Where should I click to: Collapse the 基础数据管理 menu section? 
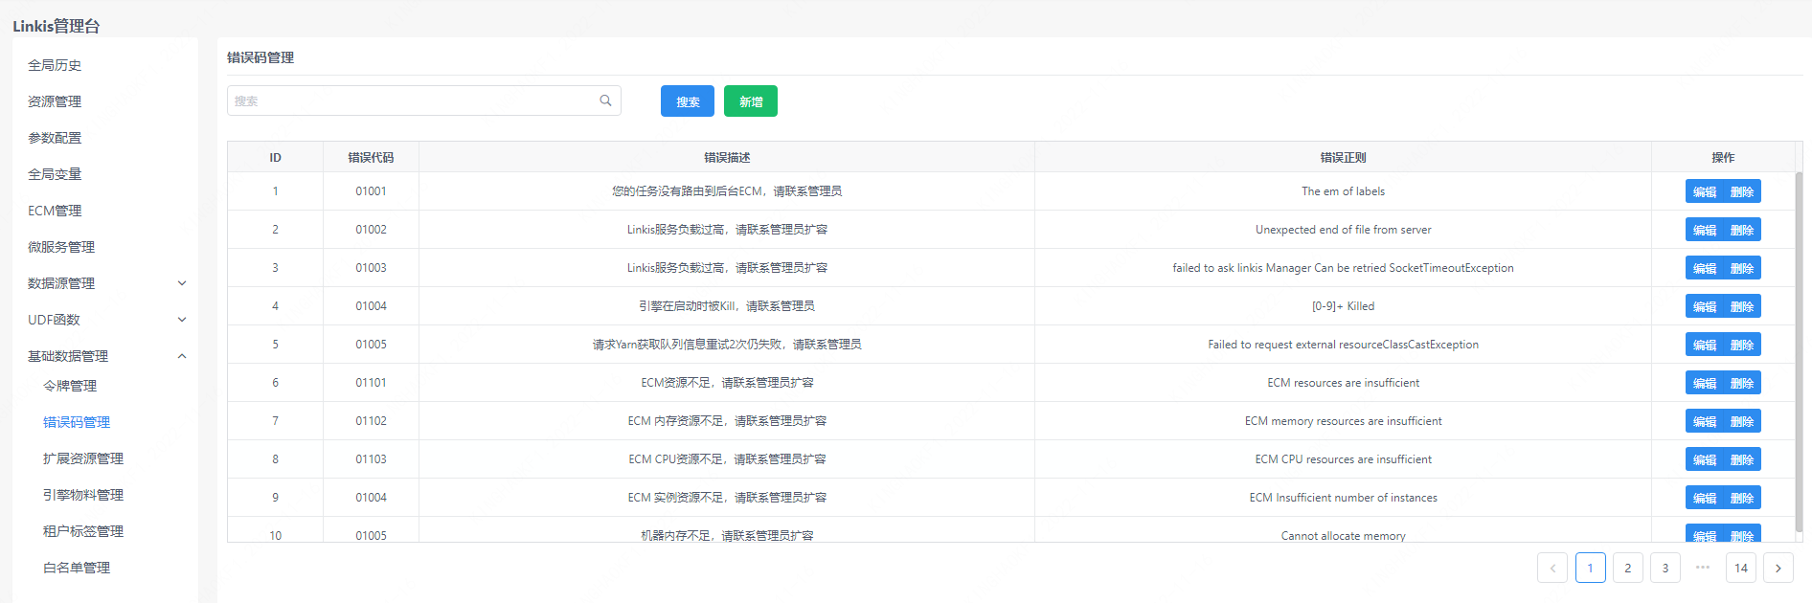pyautogui.click(x=182, y=356)
